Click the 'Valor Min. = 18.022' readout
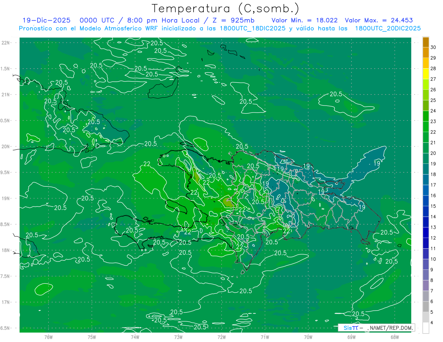 (305, 21)
